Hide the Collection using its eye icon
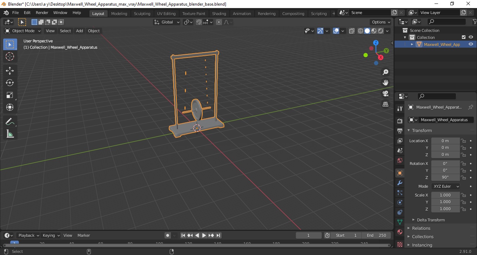 [471, 37]
